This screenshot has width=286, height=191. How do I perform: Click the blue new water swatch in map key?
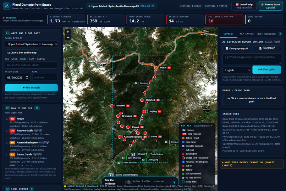click(x=183, y=142)
